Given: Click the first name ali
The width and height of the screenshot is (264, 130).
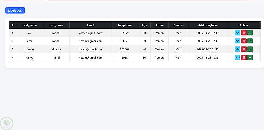Looking at the screenshot, I should coord(30,33).
